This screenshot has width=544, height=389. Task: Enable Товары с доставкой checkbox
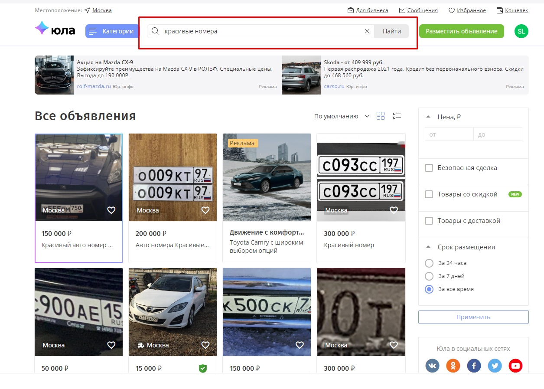click(429, 221)
